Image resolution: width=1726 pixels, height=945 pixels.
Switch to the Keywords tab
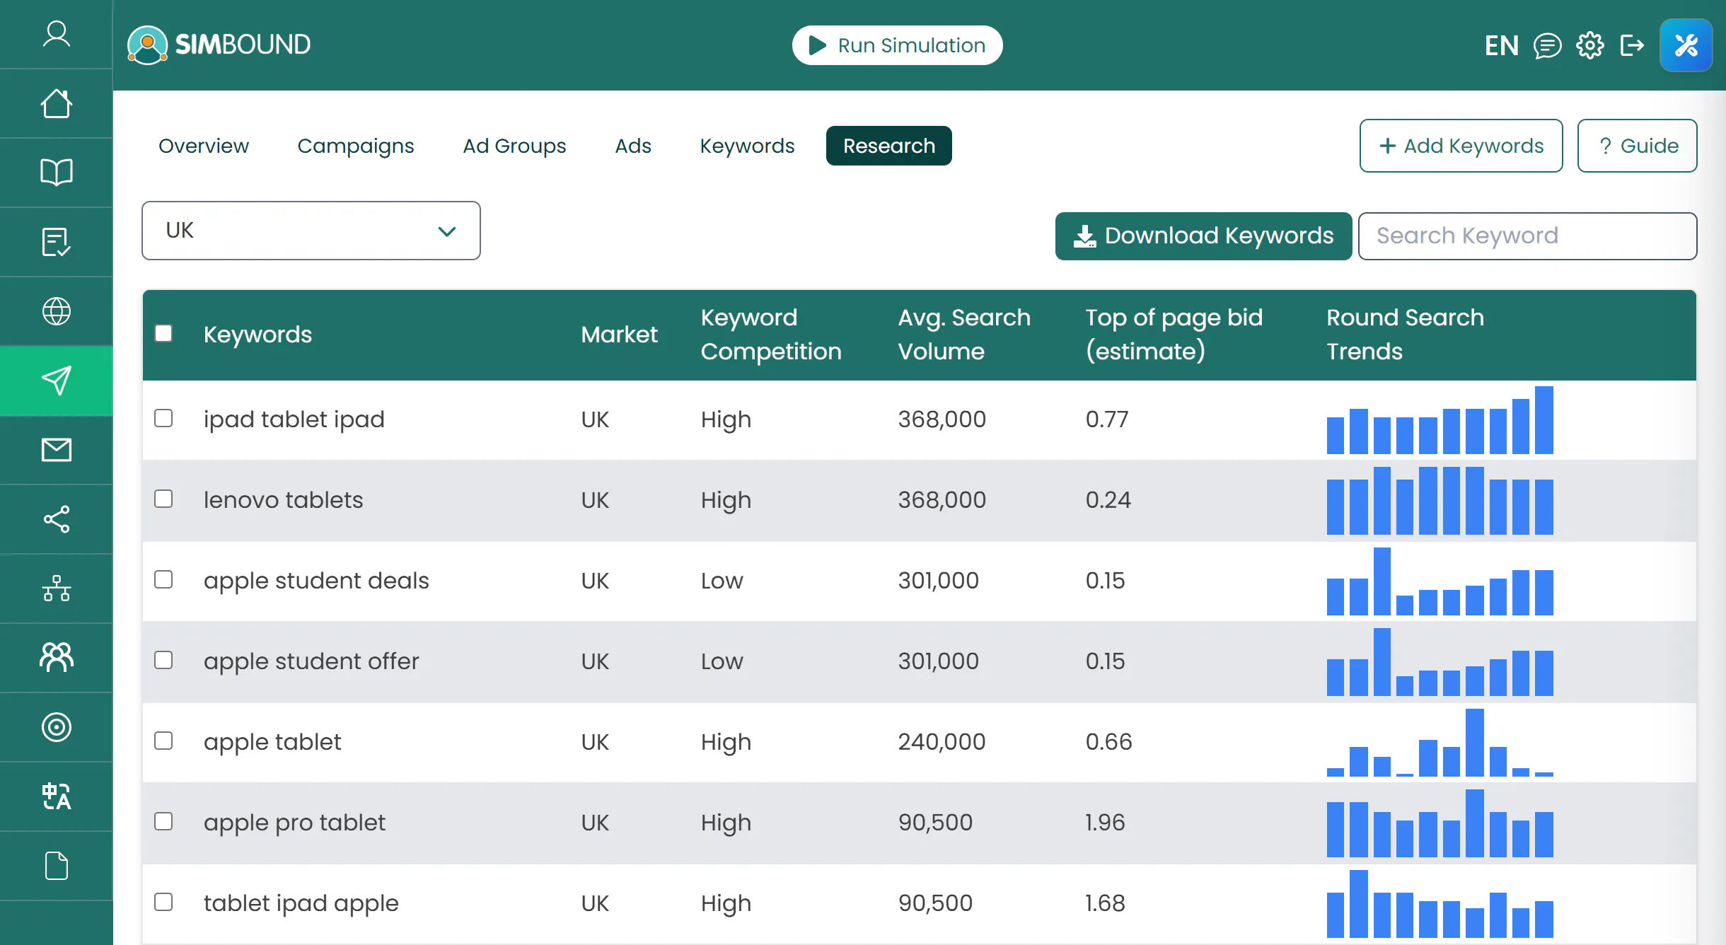click(747, 146)
